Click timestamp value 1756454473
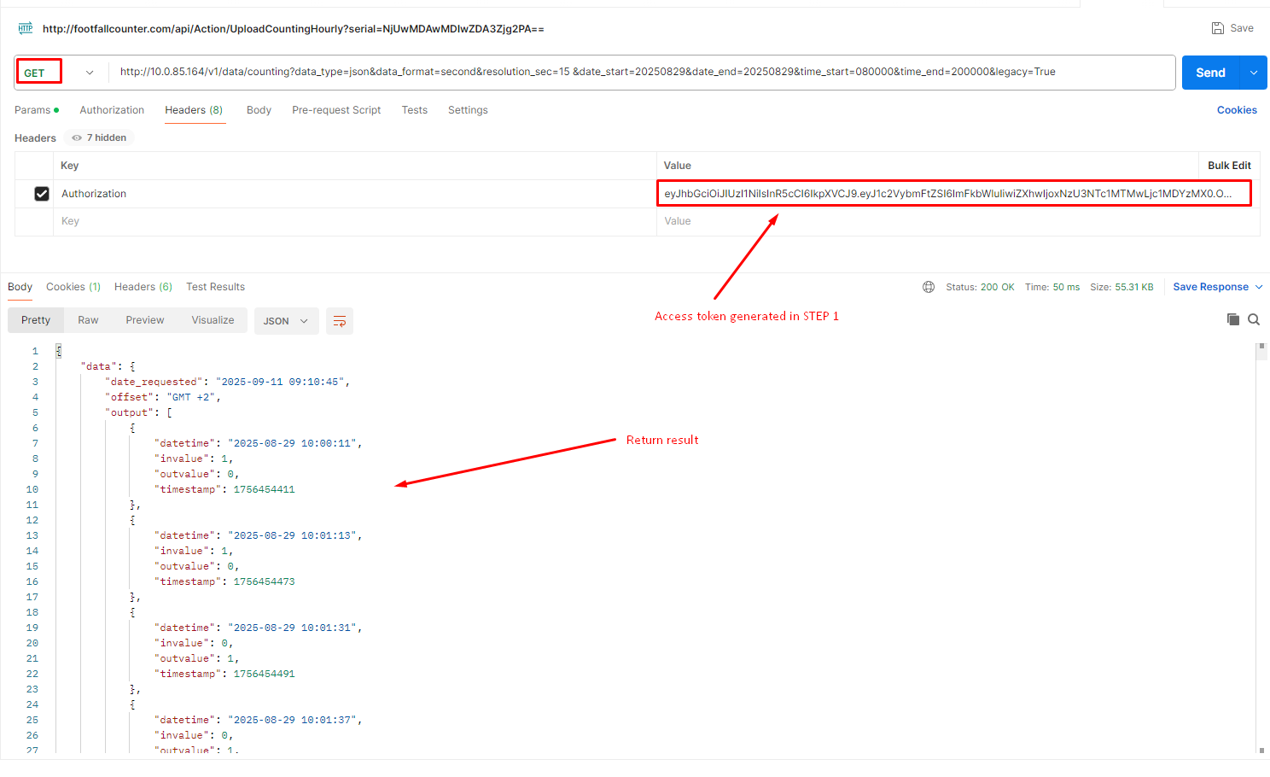 coord(264,581)
